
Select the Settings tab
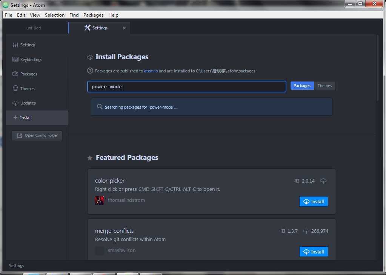coord(99,28)
